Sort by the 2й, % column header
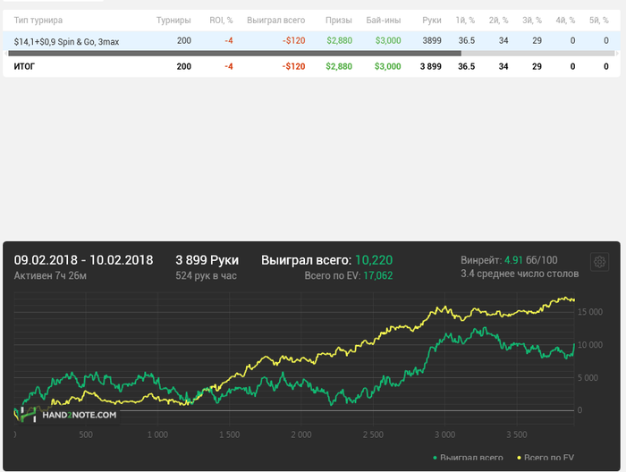The width and height of the screenshot is (626, 472). click(499, 21)
